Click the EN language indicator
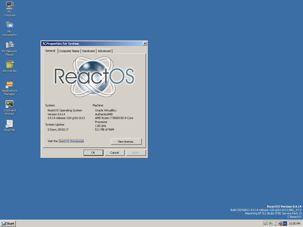This screenshot has height=227, width=303. coord(285,224)
